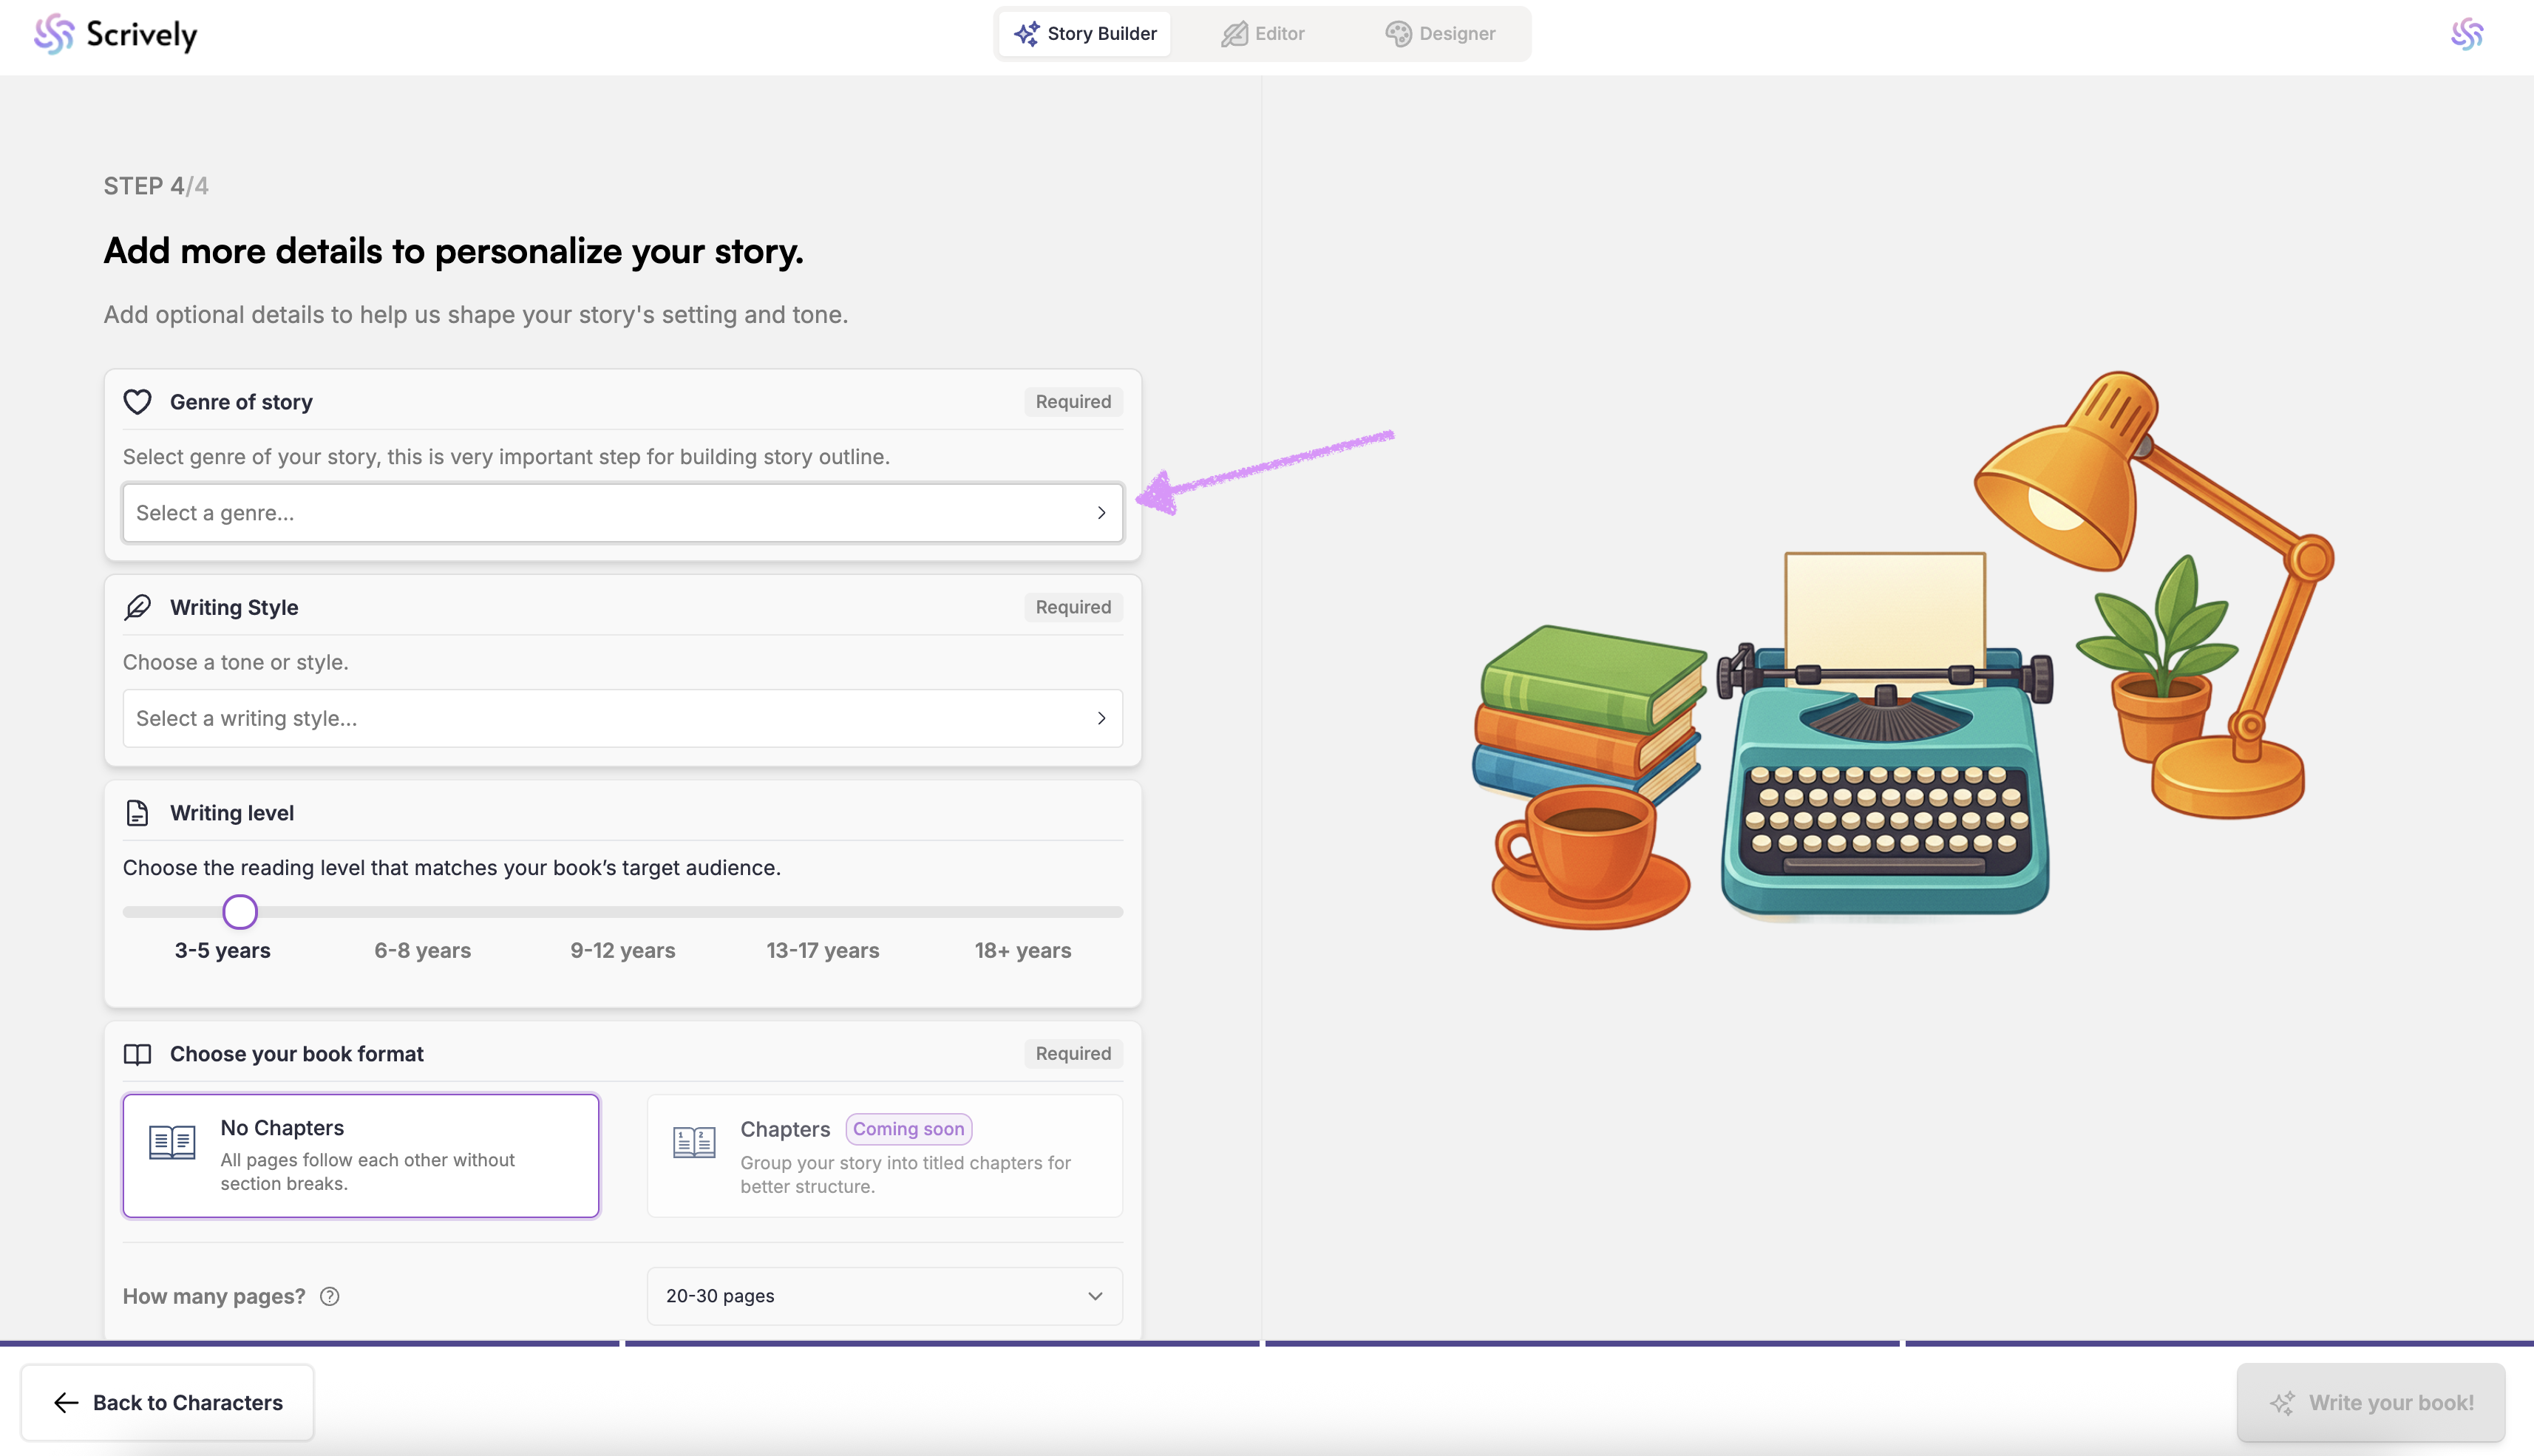Click the heart icon beside Genre of story
Image resolution: width=2534 pixels, height=1456 pixels.
coord(137,402)
